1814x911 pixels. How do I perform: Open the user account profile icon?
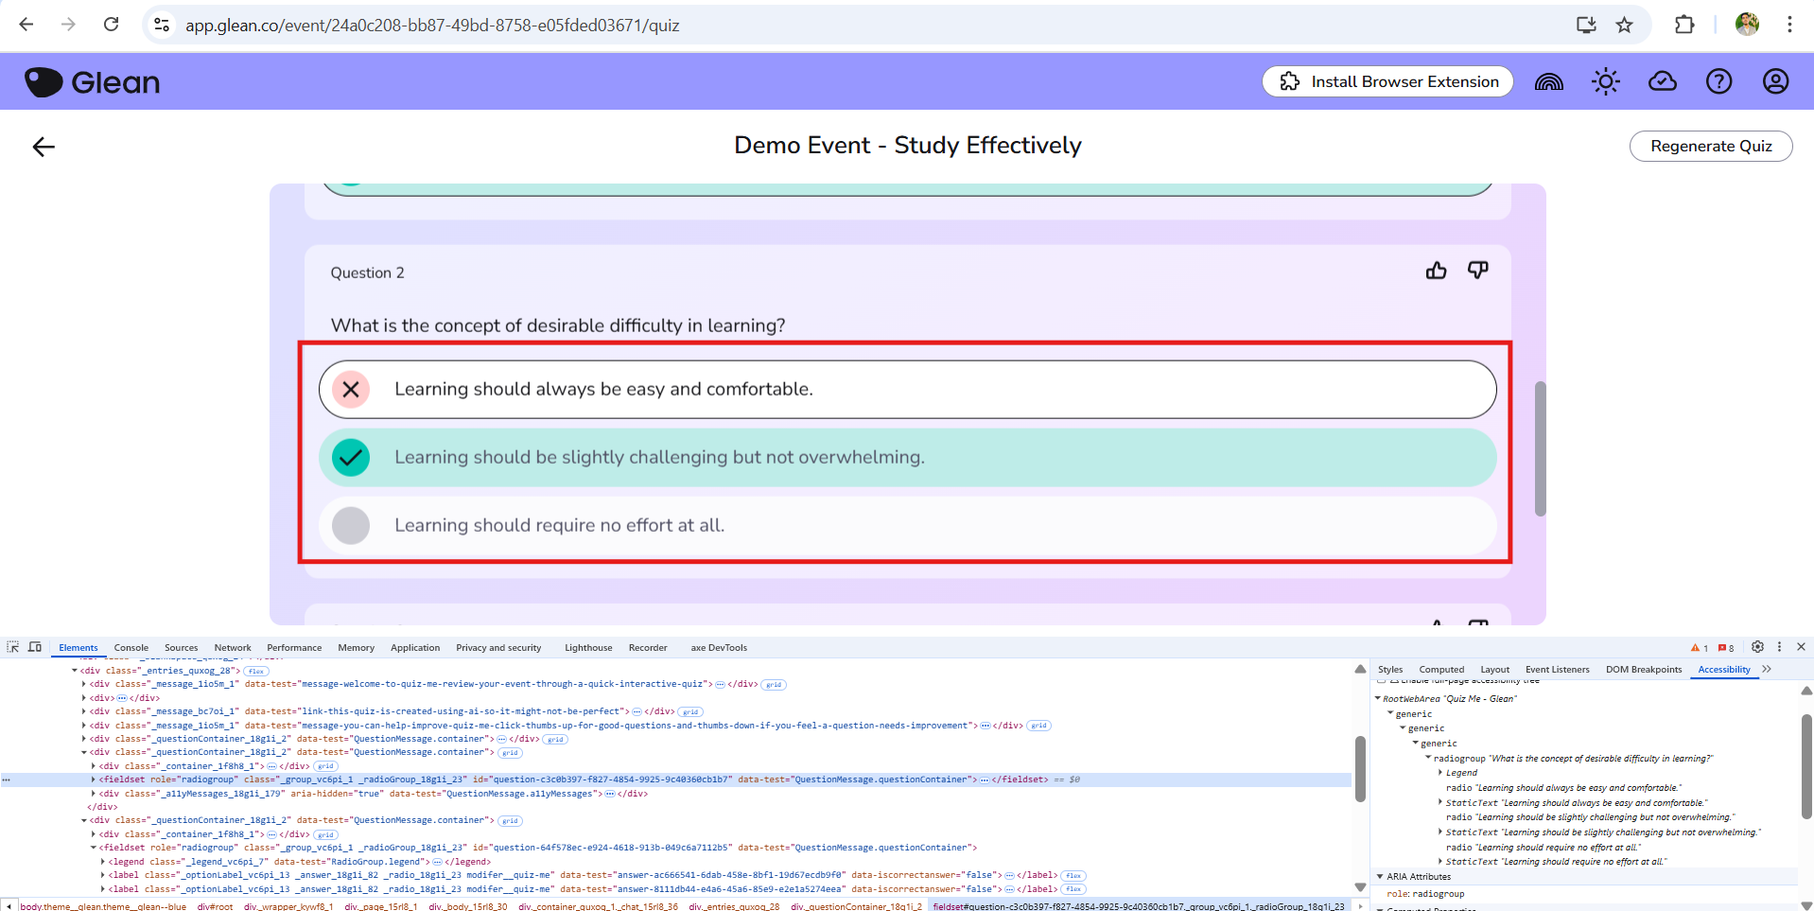(x=1775, y=82)
